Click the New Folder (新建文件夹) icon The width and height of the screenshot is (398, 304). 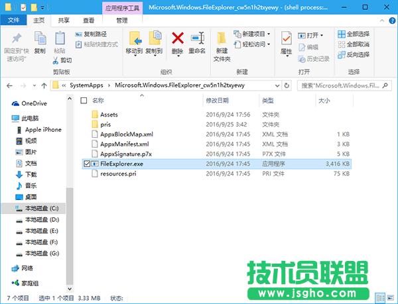[222, 40]
